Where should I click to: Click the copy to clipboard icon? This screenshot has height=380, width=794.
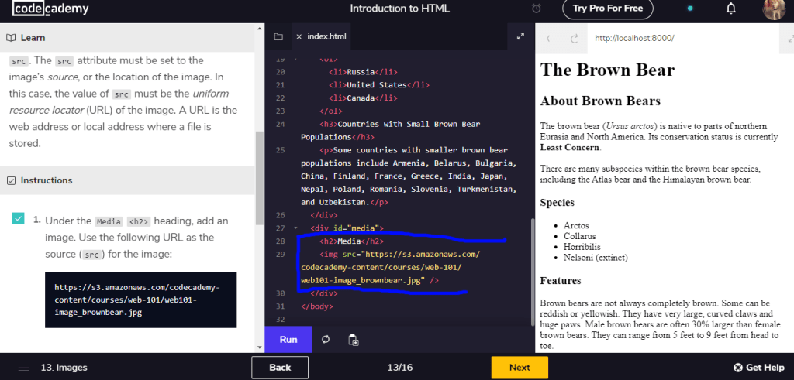[354, 340]
